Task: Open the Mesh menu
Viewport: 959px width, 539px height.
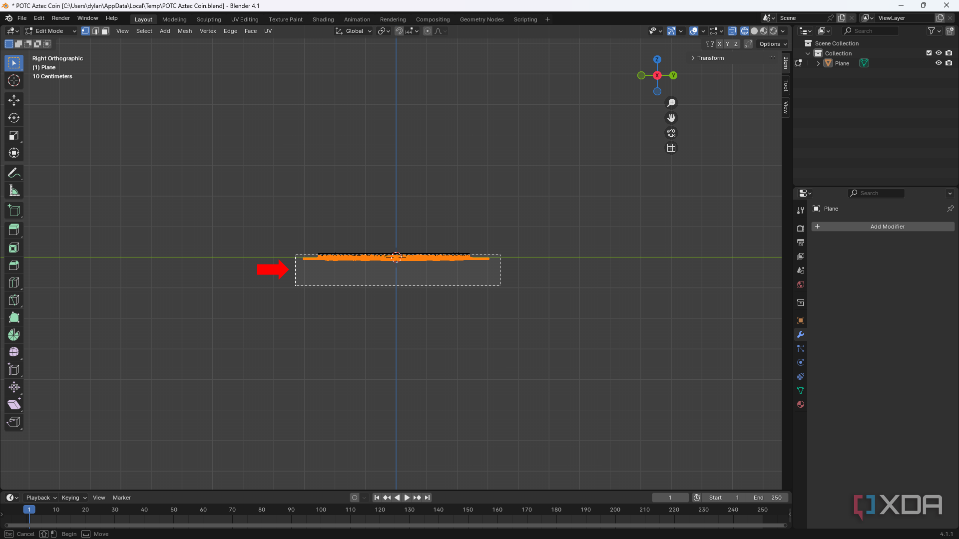Action: 184,31
